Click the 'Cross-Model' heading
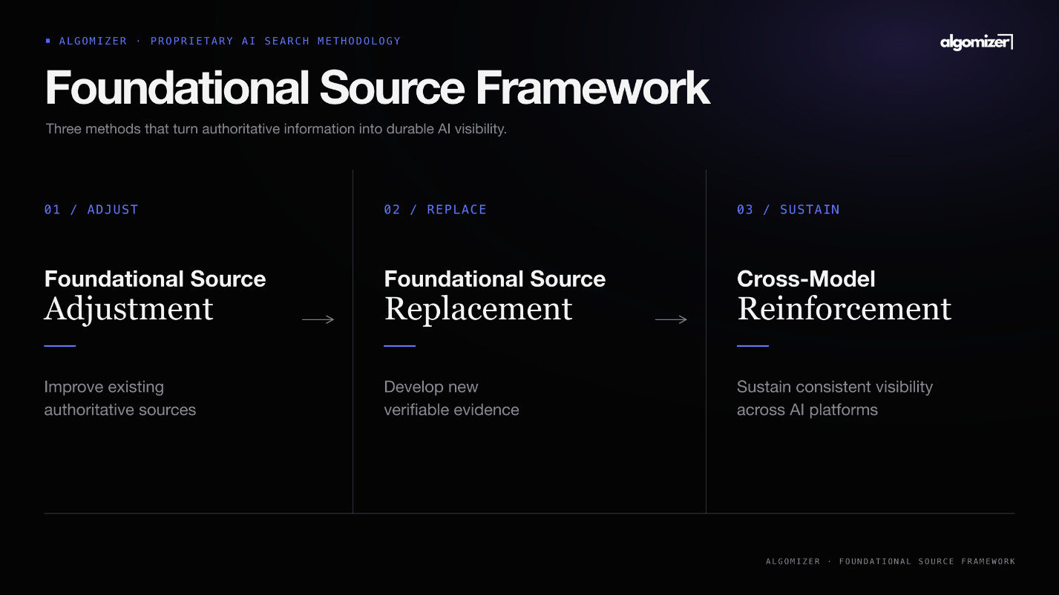Image resolution: width=1059 pixels, height=595 pixels. (806, 279)
